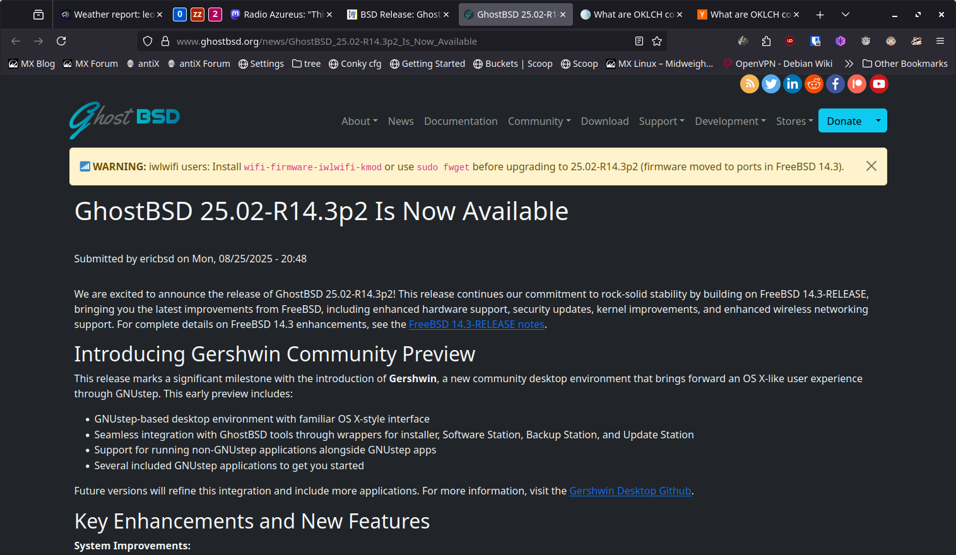956x555 pixels.
Task: Open the News menu item
Action: pos(401,121)
